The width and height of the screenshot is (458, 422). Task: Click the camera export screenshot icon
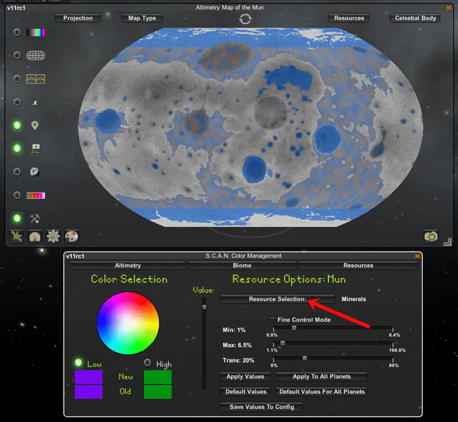click(x=431, y=236)
